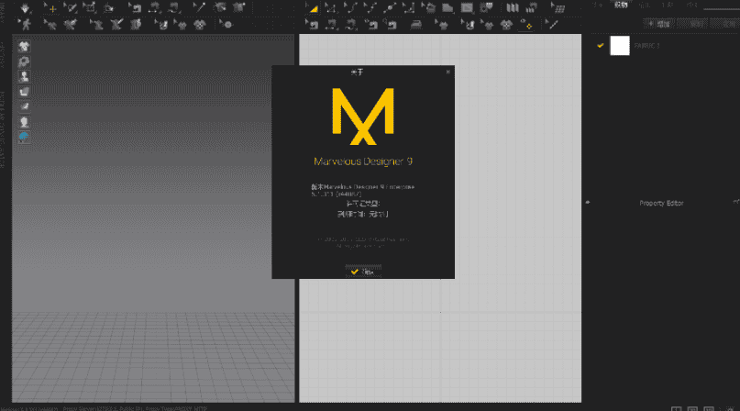Click the head-shaped avatar icon in sidebar
This screenshot has width=740, height=411.
tap(25, 121)
